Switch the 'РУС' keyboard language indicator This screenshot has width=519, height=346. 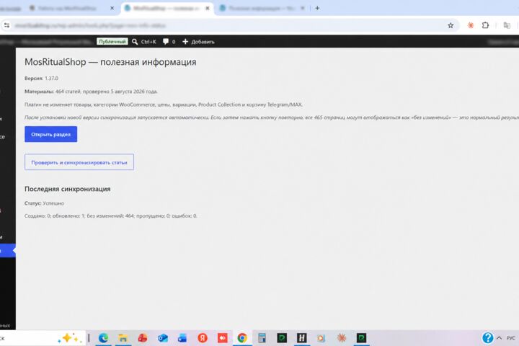(511, 338)
